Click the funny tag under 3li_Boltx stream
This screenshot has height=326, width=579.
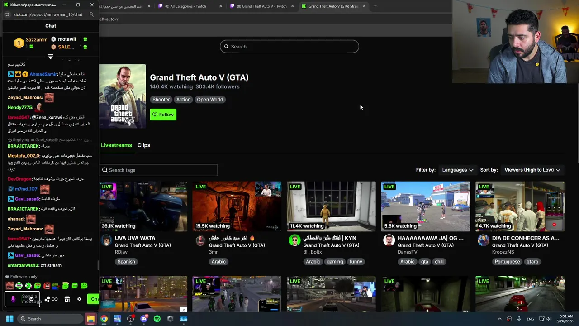coord(356,262)
